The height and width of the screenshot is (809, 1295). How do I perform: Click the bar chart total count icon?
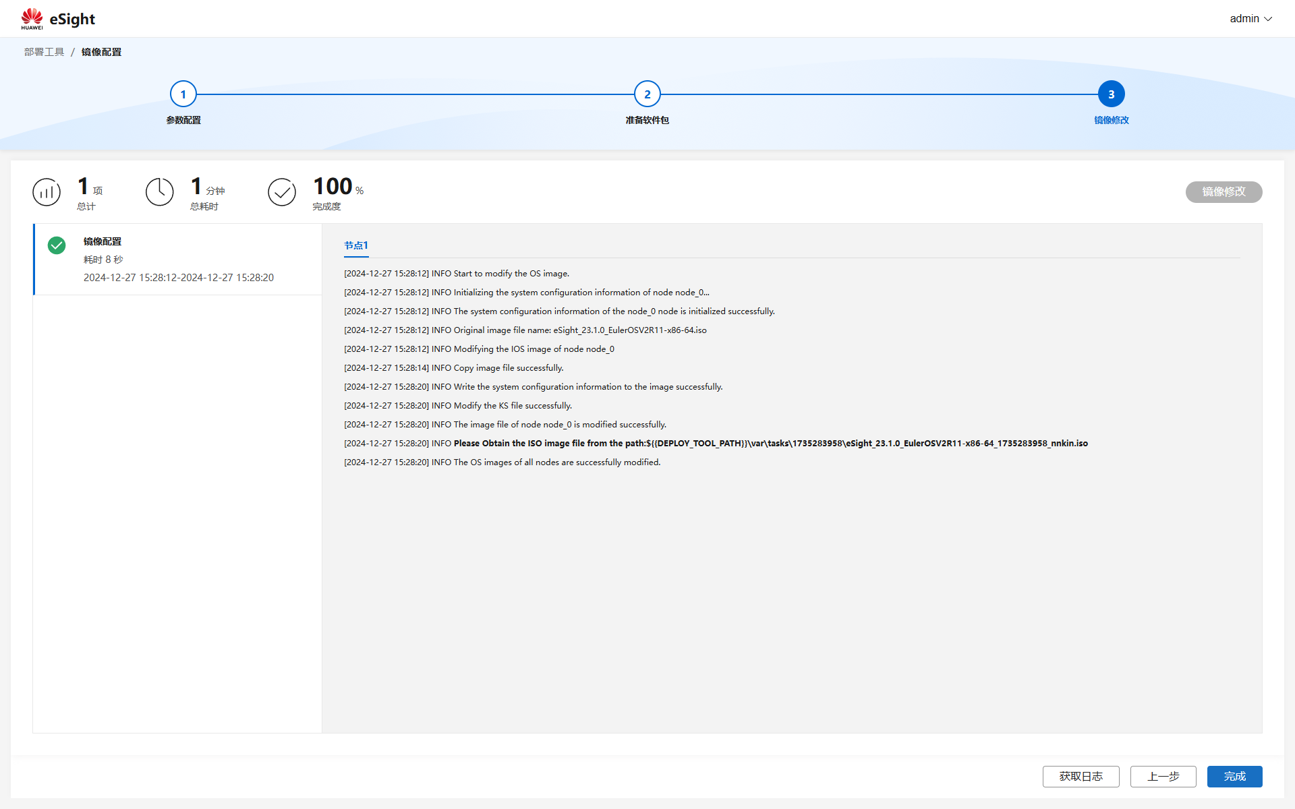tap(47, 192)
